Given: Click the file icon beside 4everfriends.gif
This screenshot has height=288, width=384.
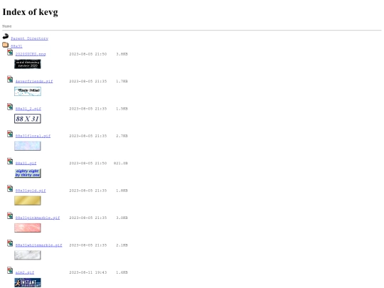Looking at the screenshot, I should click(x=10, y=80).
